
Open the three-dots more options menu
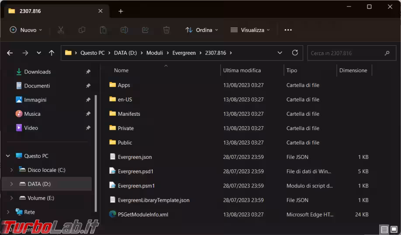click(288, 30)
